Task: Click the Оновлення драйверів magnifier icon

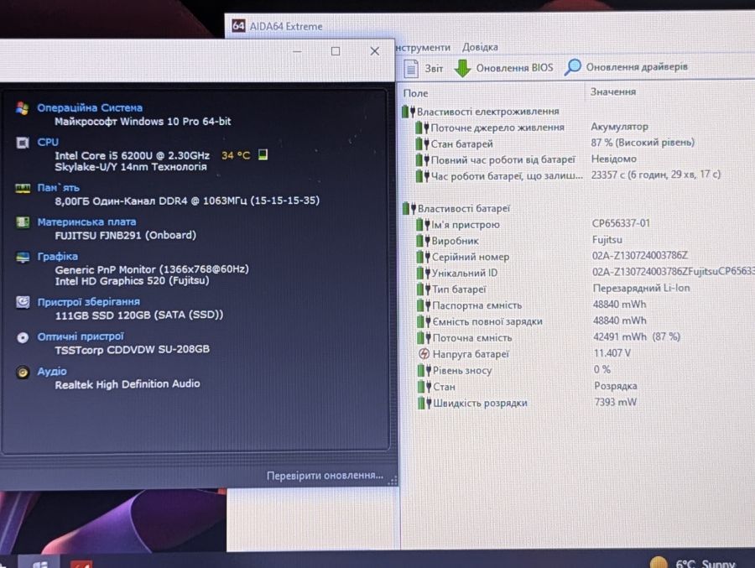Action: tap(572, 67)
